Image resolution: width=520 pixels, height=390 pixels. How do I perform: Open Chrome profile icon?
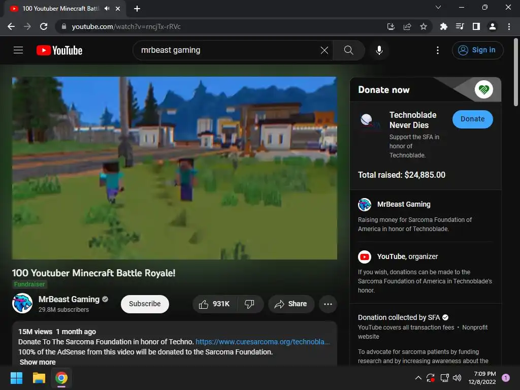click(493, 26)
